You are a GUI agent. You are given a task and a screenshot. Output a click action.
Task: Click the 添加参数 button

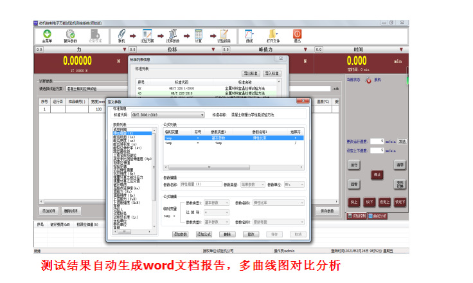pyautogui.click(x=180, y=234)
